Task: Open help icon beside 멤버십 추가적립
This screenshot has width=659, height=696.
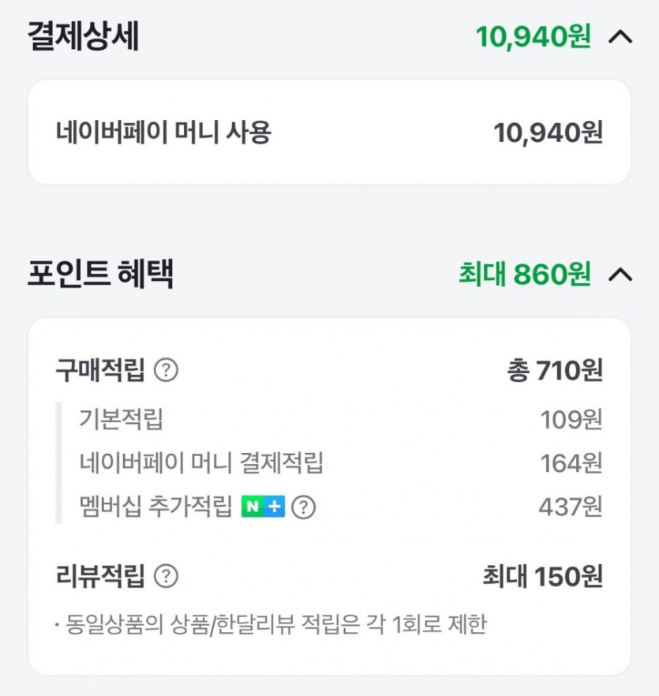Action: coord(303,507)
